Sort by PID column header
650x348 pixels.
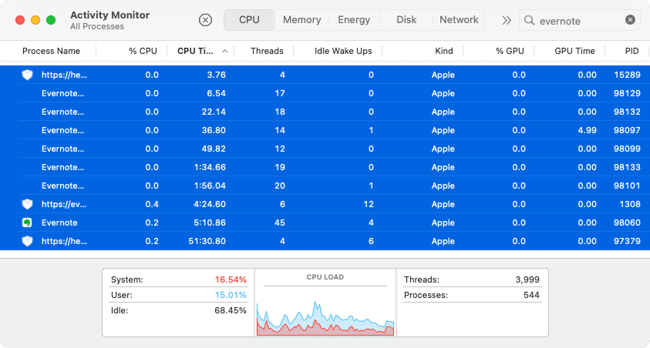pos(631,51)
